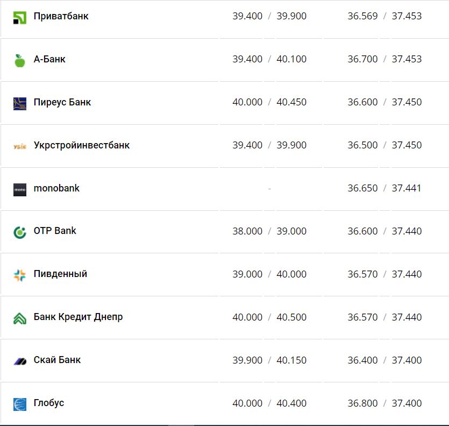Click Укрстройинвестбанк rate 36.500 / 37.450
449x426 pixels.
click(384, 145)
